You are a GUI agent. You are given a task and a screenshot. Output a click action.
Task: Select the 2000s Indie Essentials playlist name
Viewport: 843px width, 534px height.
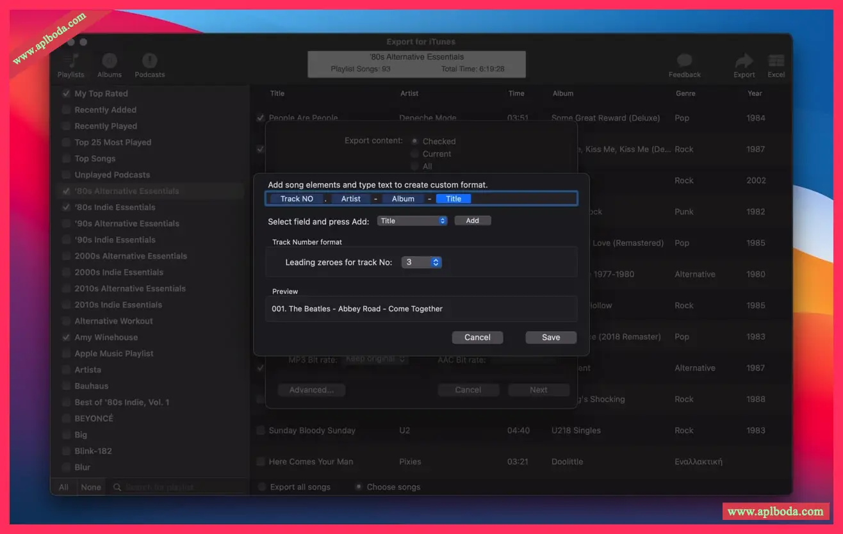[x=119, y=272]
